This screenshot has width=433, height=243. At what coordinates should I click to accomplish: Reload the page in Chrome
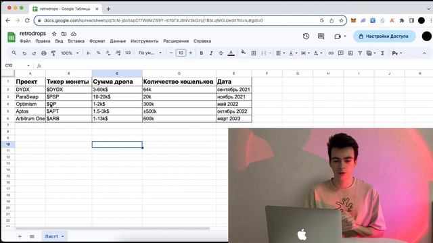(27, 20)
